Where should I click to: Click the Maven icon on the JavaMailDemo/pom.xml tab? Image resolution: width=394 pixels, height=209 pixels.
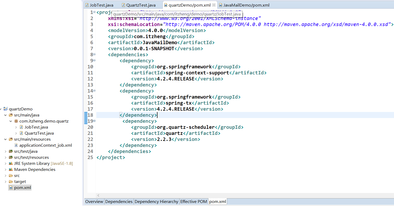point(220,5)
